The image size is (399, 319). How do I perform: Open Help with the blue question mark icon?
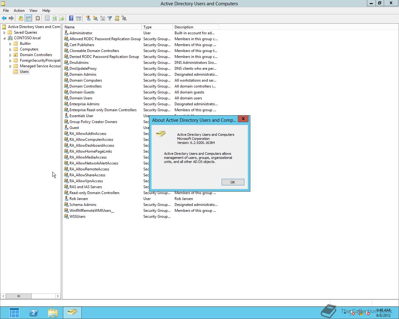tap(71, 18)
